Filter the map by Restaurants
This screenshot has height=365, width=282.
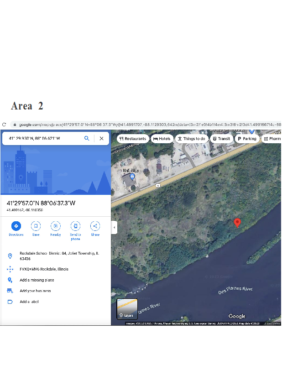(x=133, y=139)
